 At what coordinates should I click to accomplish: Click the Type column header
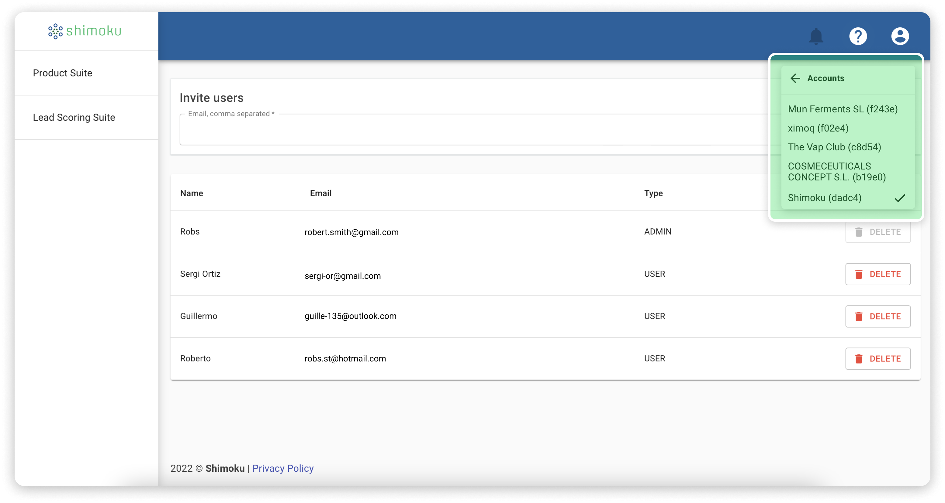coord(653,193)
